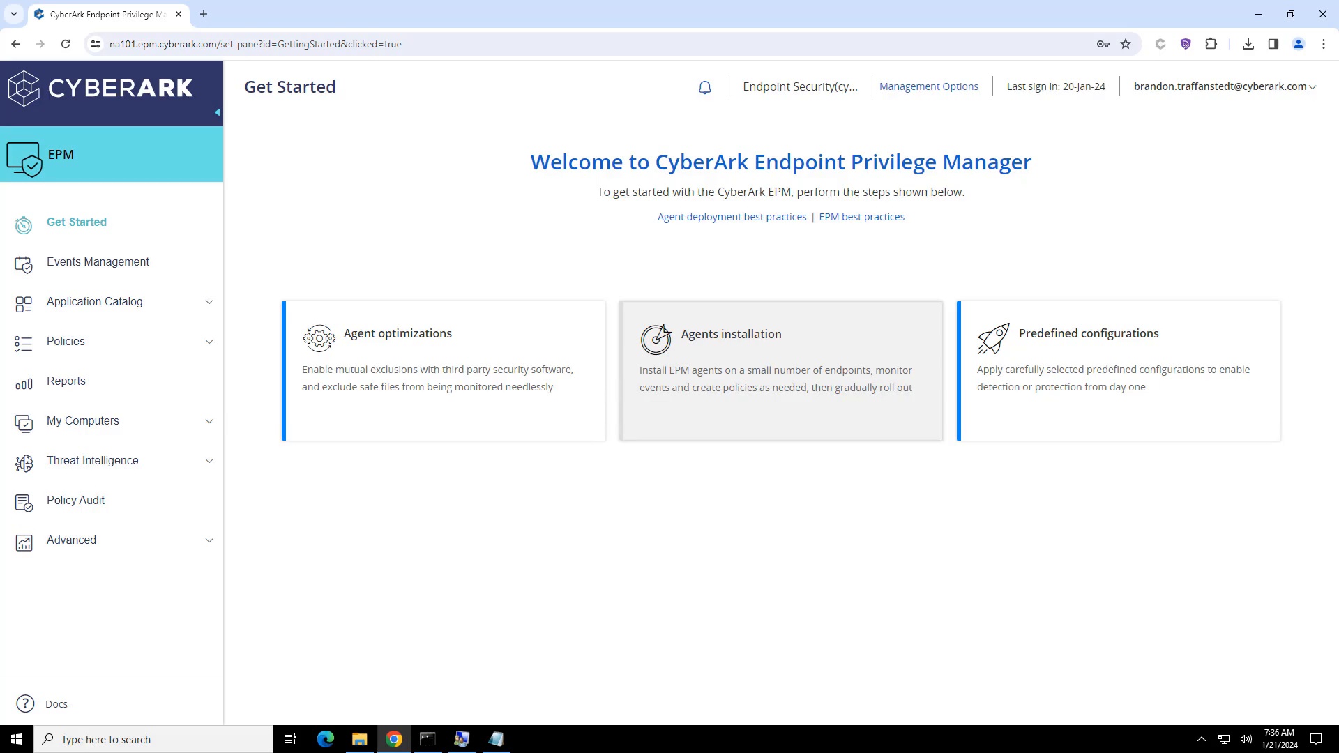Collapse the sidebar using the arrow
The image size is (1339, 753).
point(217,112)
